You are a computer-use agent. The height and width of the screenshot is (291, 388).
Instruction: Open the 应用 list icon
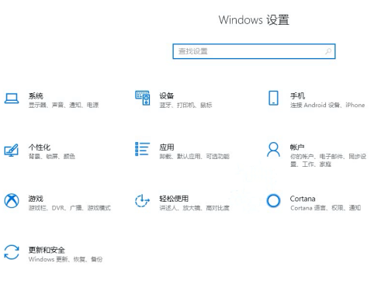point(143,149)
